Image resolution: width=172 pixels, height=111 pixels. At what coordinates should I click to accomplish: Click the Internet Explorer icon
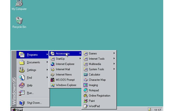tap(53, 64)
